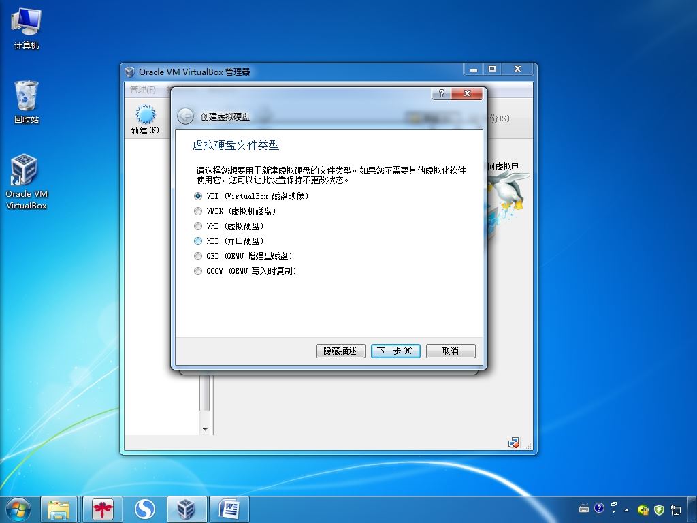Open Sogou browser from the taskbar

pos(144,509)
